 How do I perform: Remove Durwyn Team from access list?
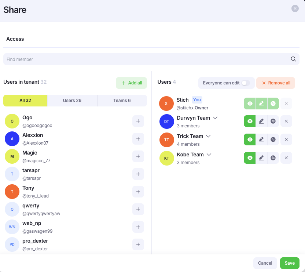[x=286, y=121]
